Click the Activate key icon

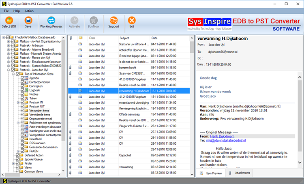pos(74,20)
